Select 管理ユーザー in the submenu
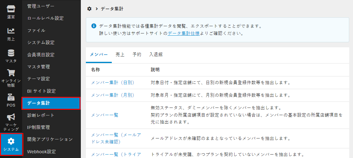The height and width of the screenshot is (158, 353). coord(41,6)
